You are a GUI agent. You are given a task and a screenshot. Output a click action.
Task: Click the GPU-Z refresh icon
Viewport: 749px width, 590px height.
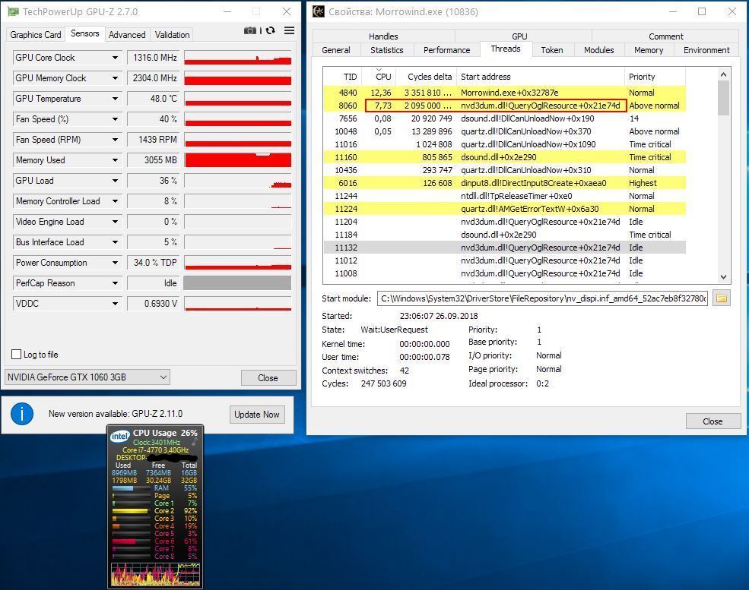271,30
